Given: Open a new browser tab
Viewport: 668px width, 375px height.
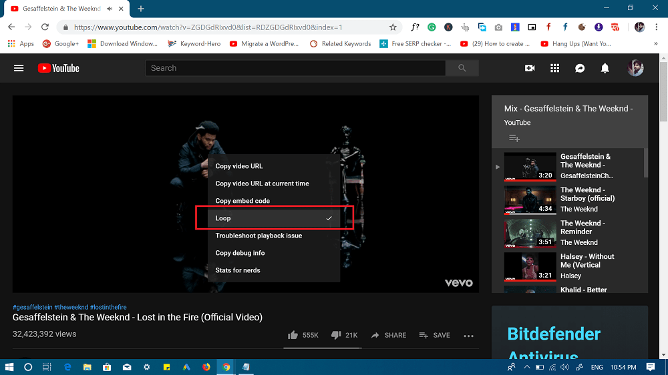Looking at the screenshot, I should click(x=141, y=9).
